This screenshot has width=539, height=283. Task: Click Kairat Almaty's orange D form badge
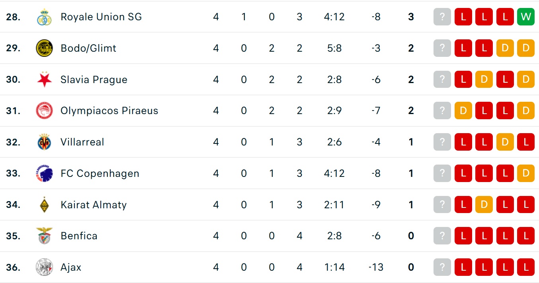(484, 205)
